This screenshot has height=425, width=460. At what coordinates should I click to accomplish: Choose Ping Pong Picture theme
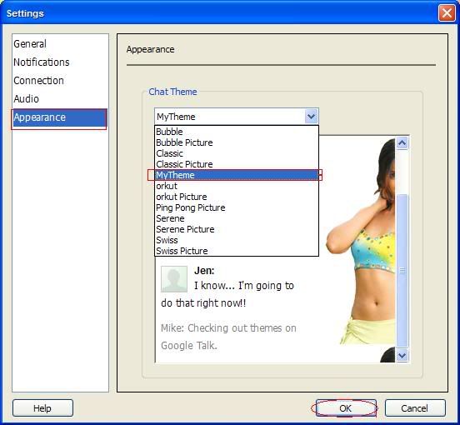(x=237, y=207)
